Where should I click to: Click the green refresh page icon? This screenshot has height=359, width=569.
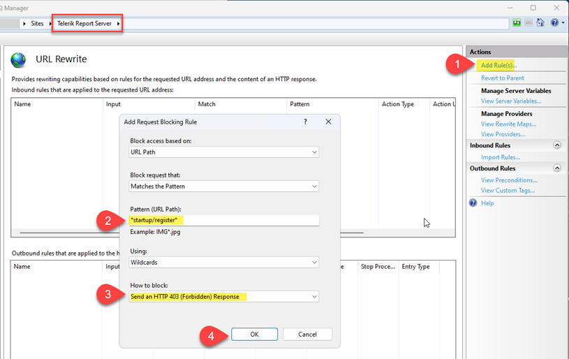pos(517,23)
